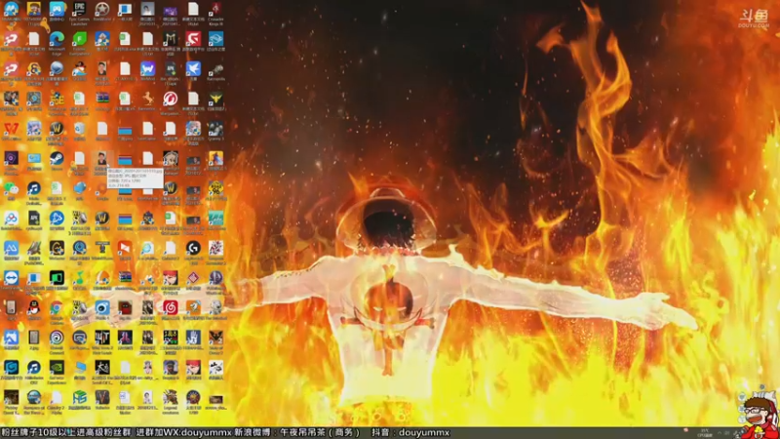Open the WeChat desktop icon
Viewport: 780px width, 439px height.
[x=11, y=188]
